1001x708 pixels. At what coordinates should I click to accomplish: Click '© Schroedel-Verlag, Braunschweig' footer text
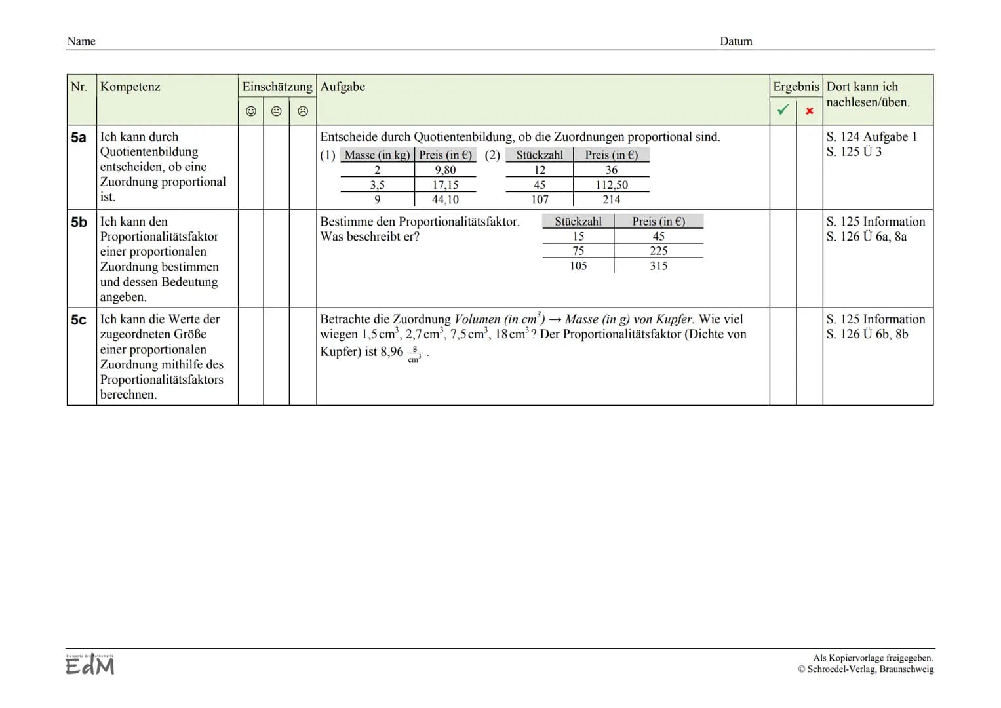click(865, 669)
